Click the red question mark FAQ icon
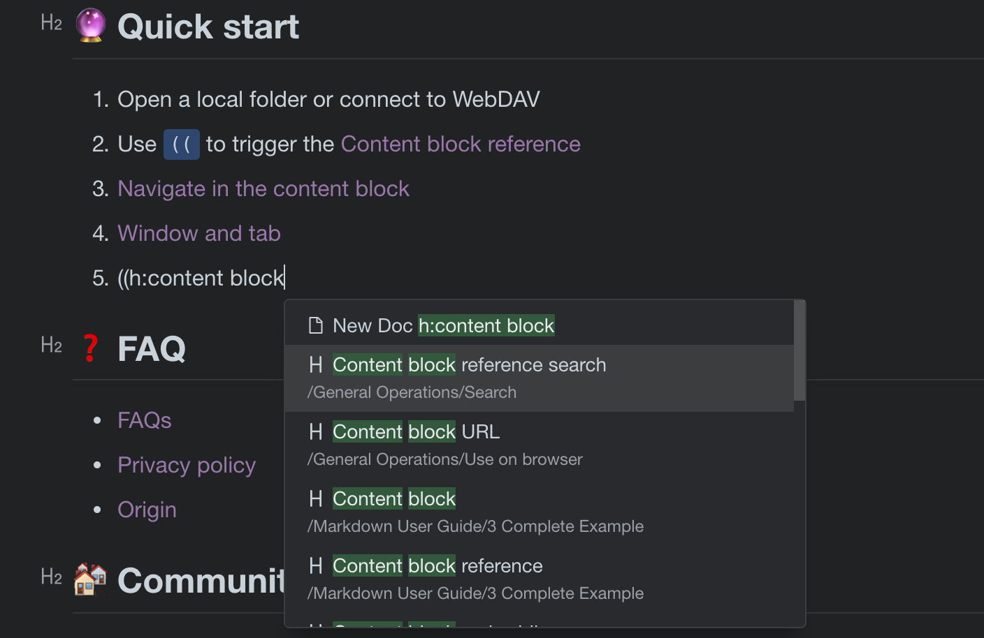 90,348
